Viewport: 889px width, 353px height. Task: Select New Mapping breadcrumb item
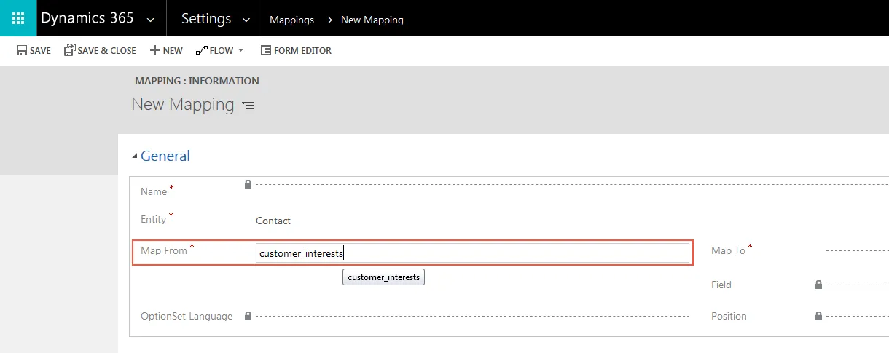pyautogui.click(x=372, y=20)
